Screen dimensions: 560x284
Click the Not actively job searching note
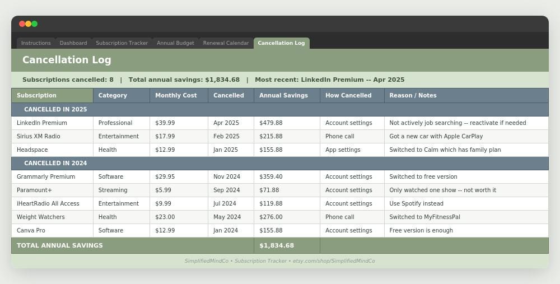466,123
